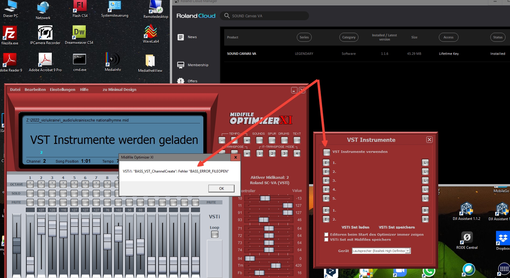Viewport: 510px width, 278px height.
Task: Toggle Loop button in VSTi section
Action: point(214,234)
